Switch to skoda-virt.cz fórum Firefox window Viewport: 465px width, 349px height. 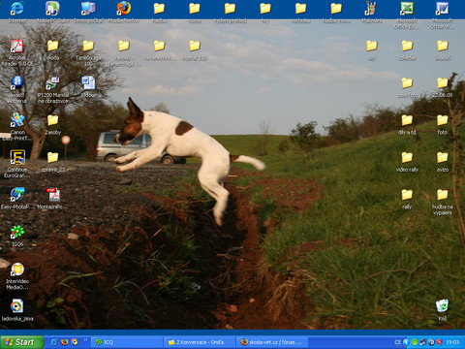(x=273, y=342)
